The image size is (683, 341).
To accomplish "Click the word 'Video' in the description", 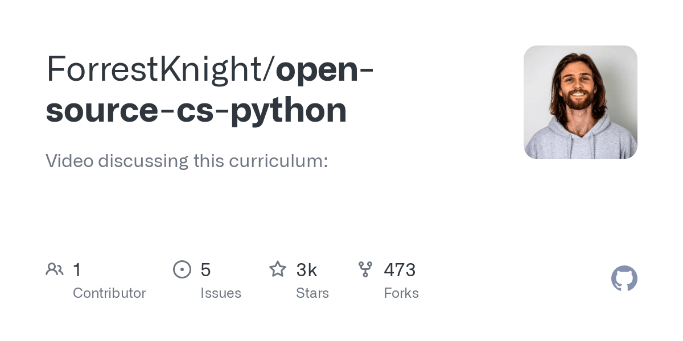I will pos(69,161).
